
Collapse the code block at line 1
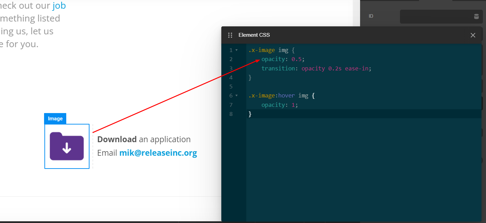coord(237,50)
